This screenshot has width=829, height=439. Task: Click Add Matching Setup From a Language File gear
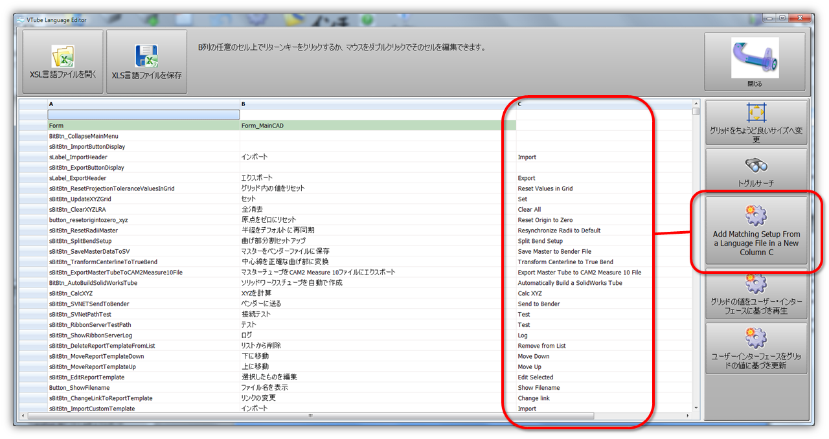pos(756,215)
